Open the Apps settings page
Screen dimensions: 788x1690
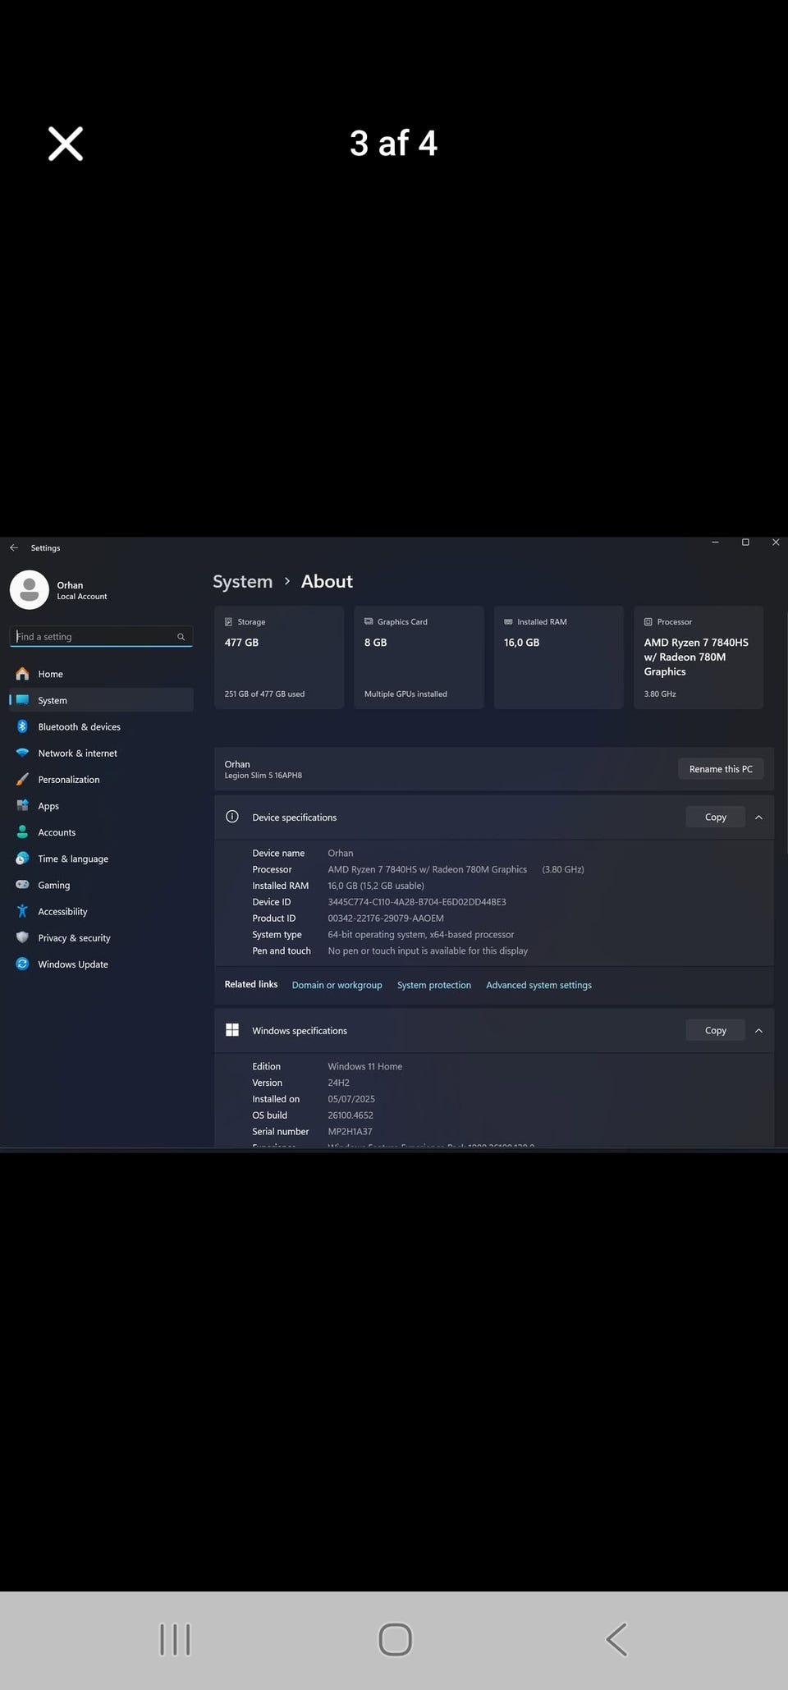[x=48, y=806]
